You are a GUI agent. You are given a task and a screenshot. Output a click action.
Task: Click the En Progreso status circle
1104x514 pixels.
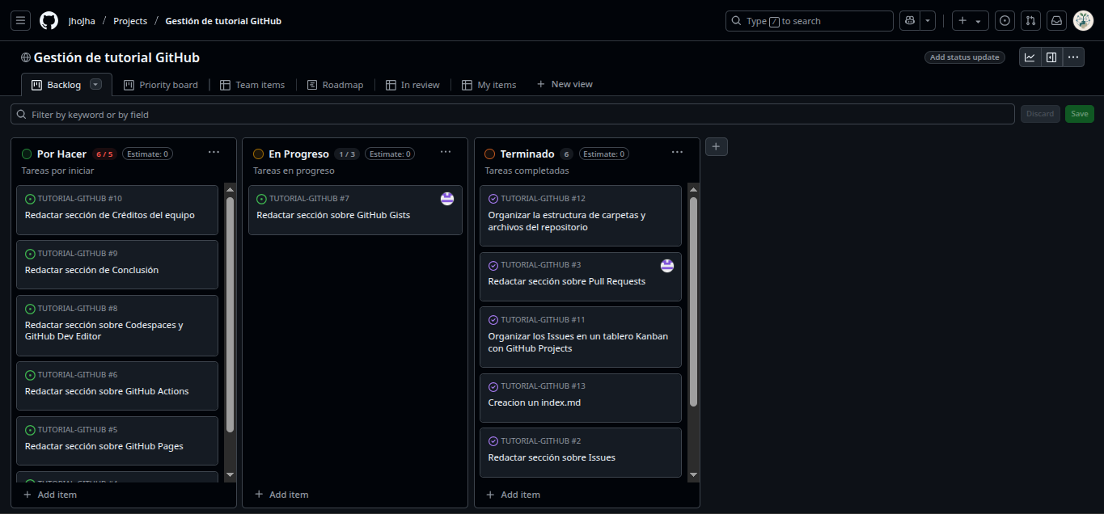point(258,154)
